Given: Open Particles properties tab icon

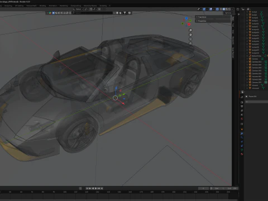Looking at the screenshot, I should 242,137.
